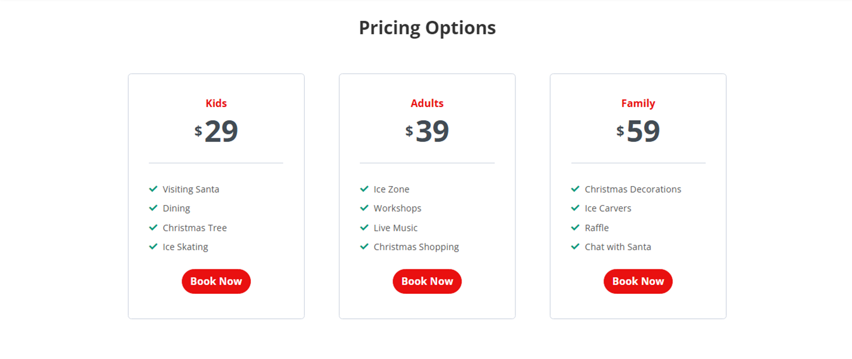Click the checkmark next to Raffle
The image size is (852, 359).
click(575, 227)
